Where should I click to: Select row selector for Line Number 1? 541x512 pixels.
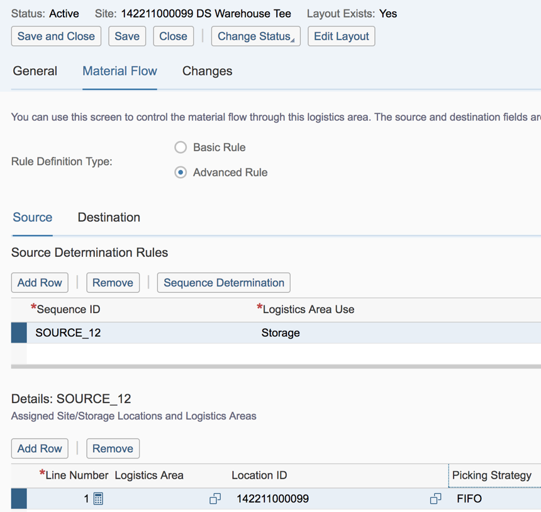[x=19, y=499]
